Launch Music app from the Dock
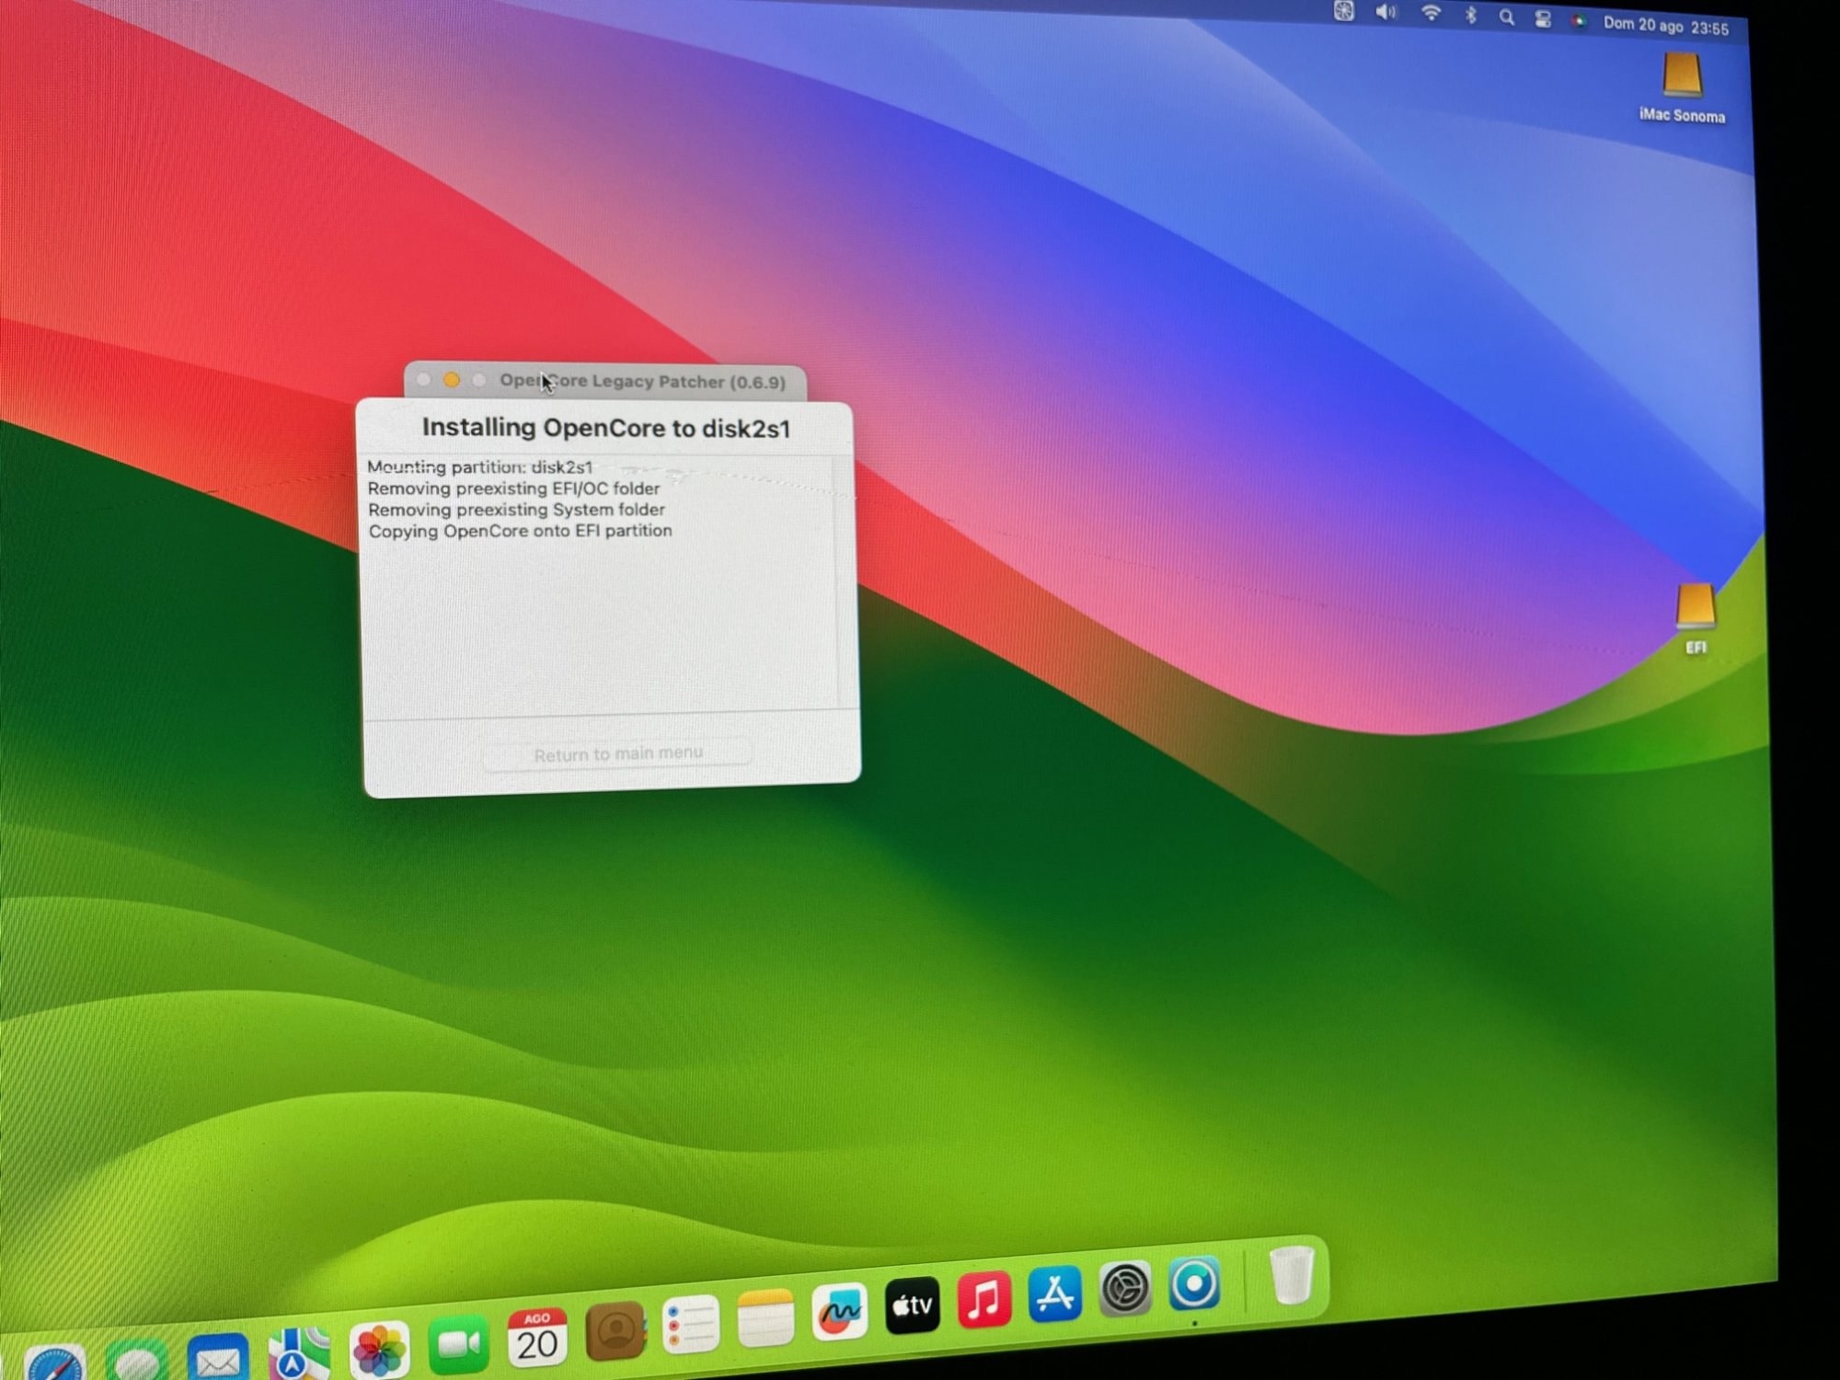This screenshot has height=1380, width=1840. [x=983, y=1300]
